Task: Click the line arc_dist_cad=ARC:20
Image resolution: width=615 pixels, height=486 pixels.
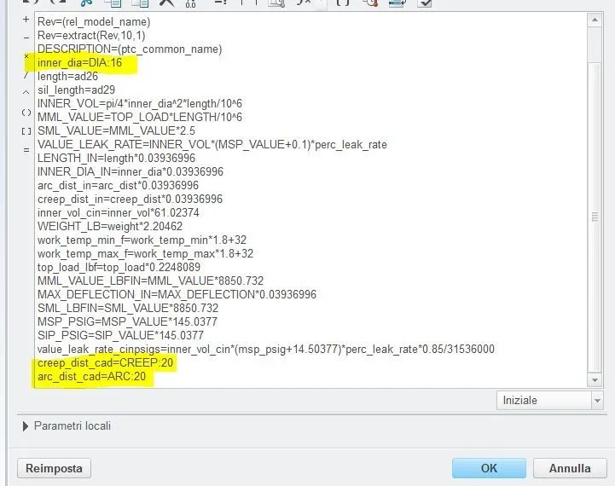Action: pos(91,377)
